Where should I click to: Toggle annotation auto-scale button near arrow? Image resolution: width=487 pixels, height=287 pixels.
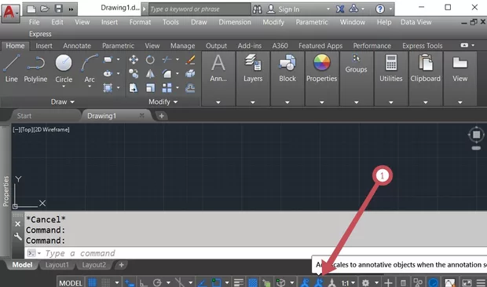[x=319, y=282]
